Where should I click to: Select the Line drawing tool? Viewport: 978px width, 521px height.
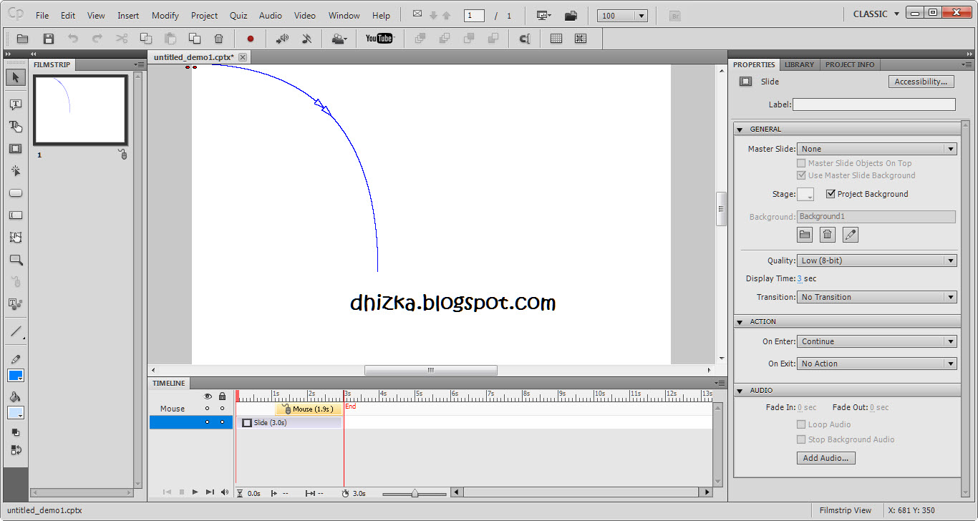[16, 331]
